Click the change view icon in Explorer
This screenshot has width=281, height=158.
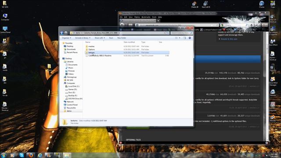pos(177,38)
